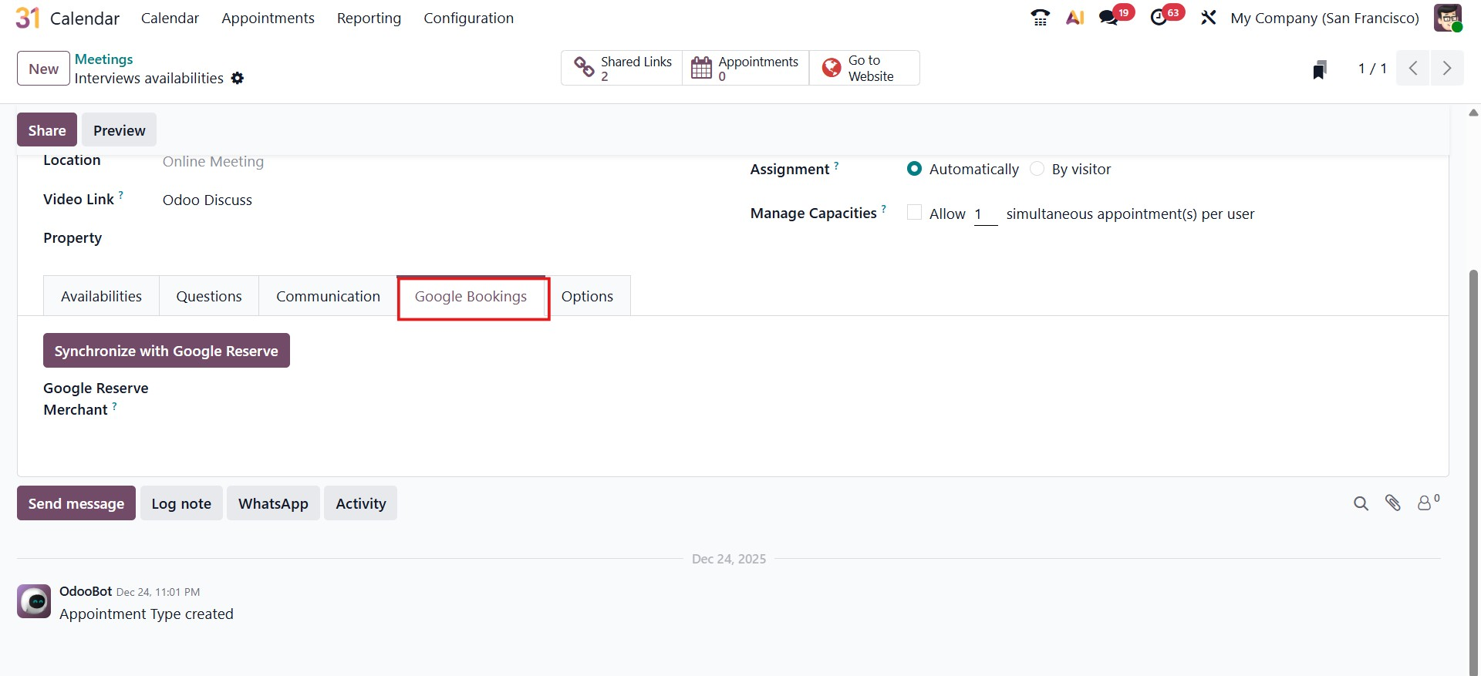The width and height of the screenshot is (1481, 676).
Task: Open Appointments stat button
Action: click(x=745, y=68)
